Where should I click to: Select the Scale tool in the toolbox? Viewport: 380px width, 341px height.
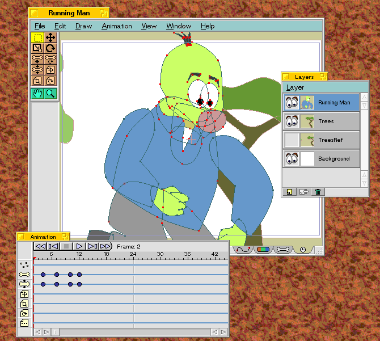coord(37,49)
